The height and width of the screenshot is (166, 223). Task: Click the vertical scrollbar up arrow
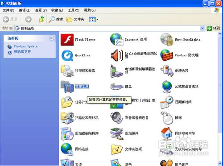tap(220, 34)
